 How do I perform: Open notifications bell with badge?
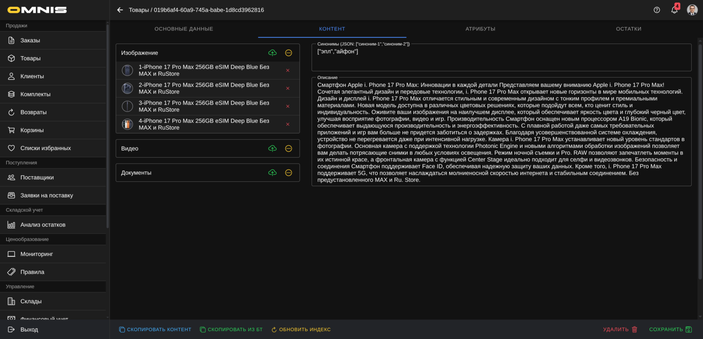674,10
